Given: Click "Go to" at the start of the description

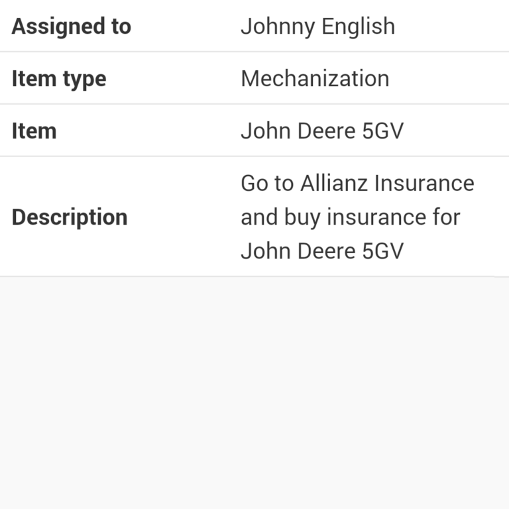Looking at the screenshot, I should (267, 184).
